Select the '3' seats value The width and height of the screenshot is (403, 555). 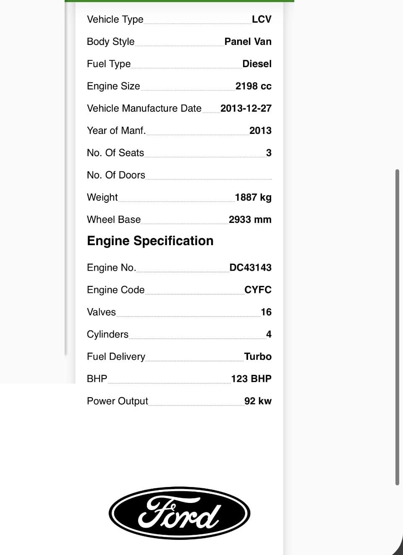(x=269, y=153)
